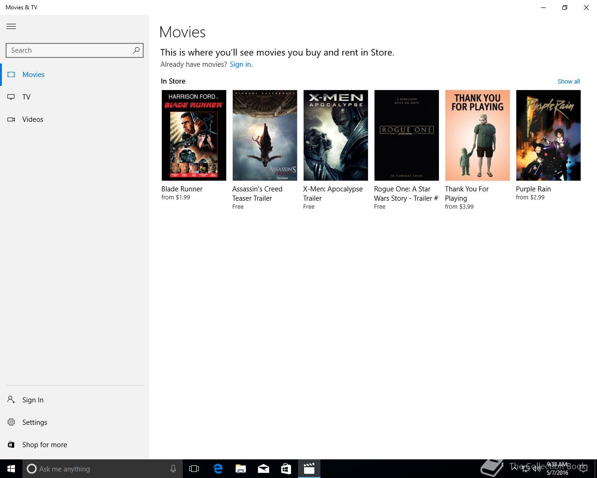Screen dimensions: 597x478
Task: Click the Blade Runner title text
Action: [x=182, y=189]
